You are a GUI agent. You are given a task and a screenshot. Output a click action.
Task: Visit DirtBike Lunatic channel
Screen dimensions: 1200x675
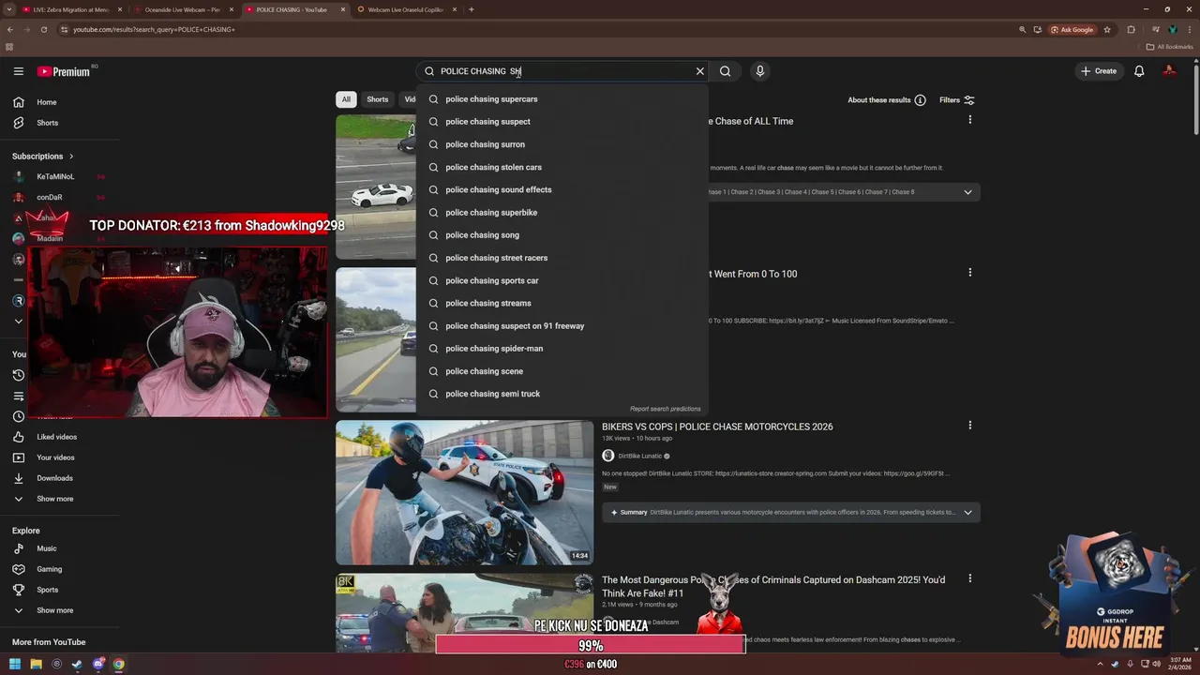point(639,456)
